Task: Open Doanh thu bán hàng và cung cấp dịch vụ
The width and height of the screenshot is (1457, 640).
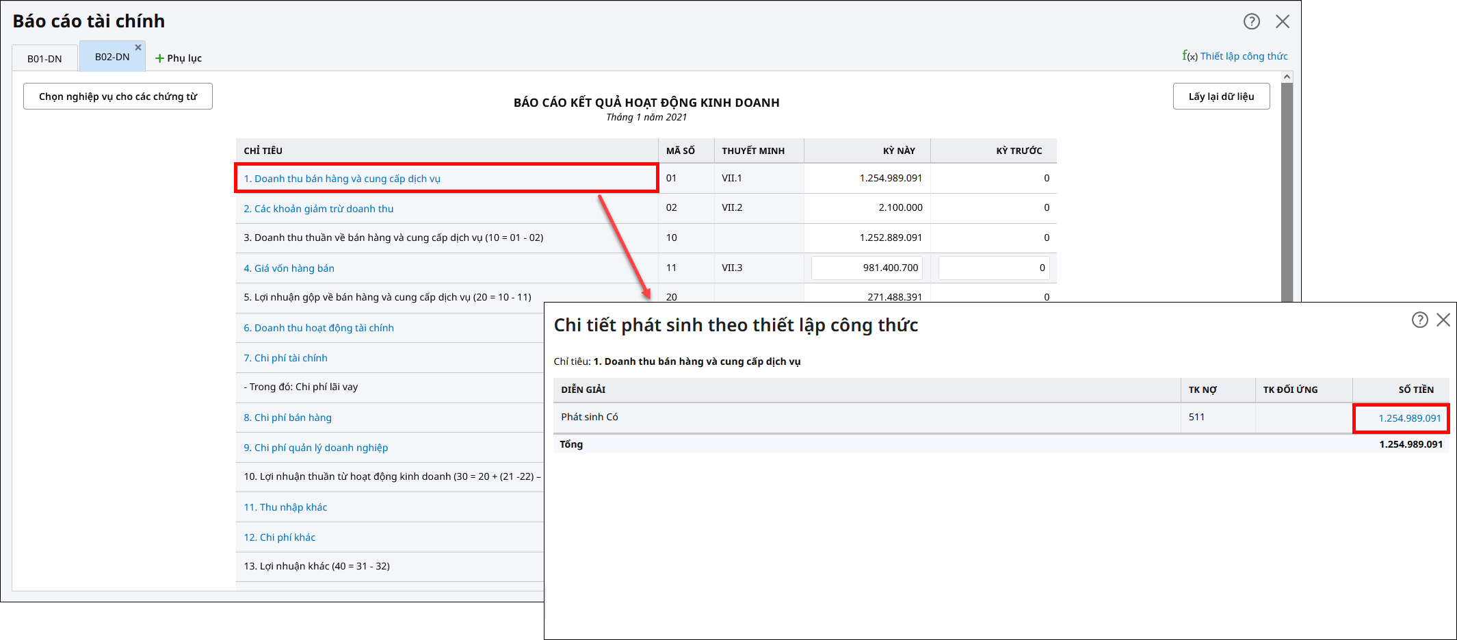Action: 342,179
